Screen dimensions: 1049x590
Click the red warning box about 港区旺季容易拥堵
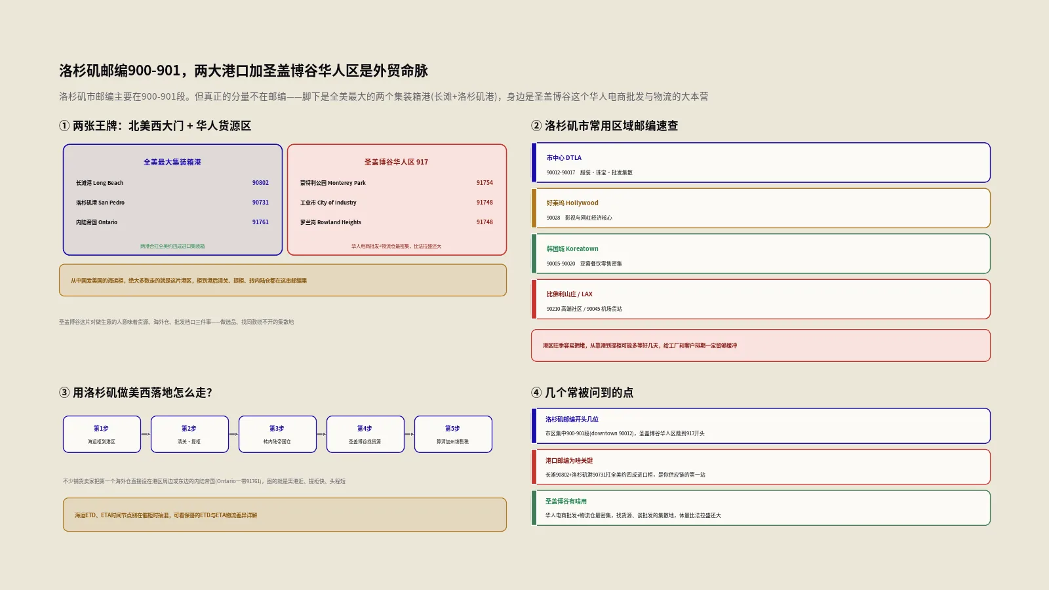(x=761, y=345)
